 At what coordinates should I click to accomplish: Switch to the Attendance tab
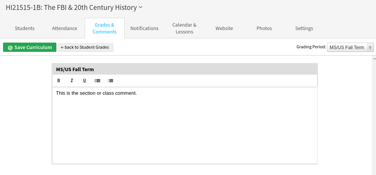pos(65,28)
